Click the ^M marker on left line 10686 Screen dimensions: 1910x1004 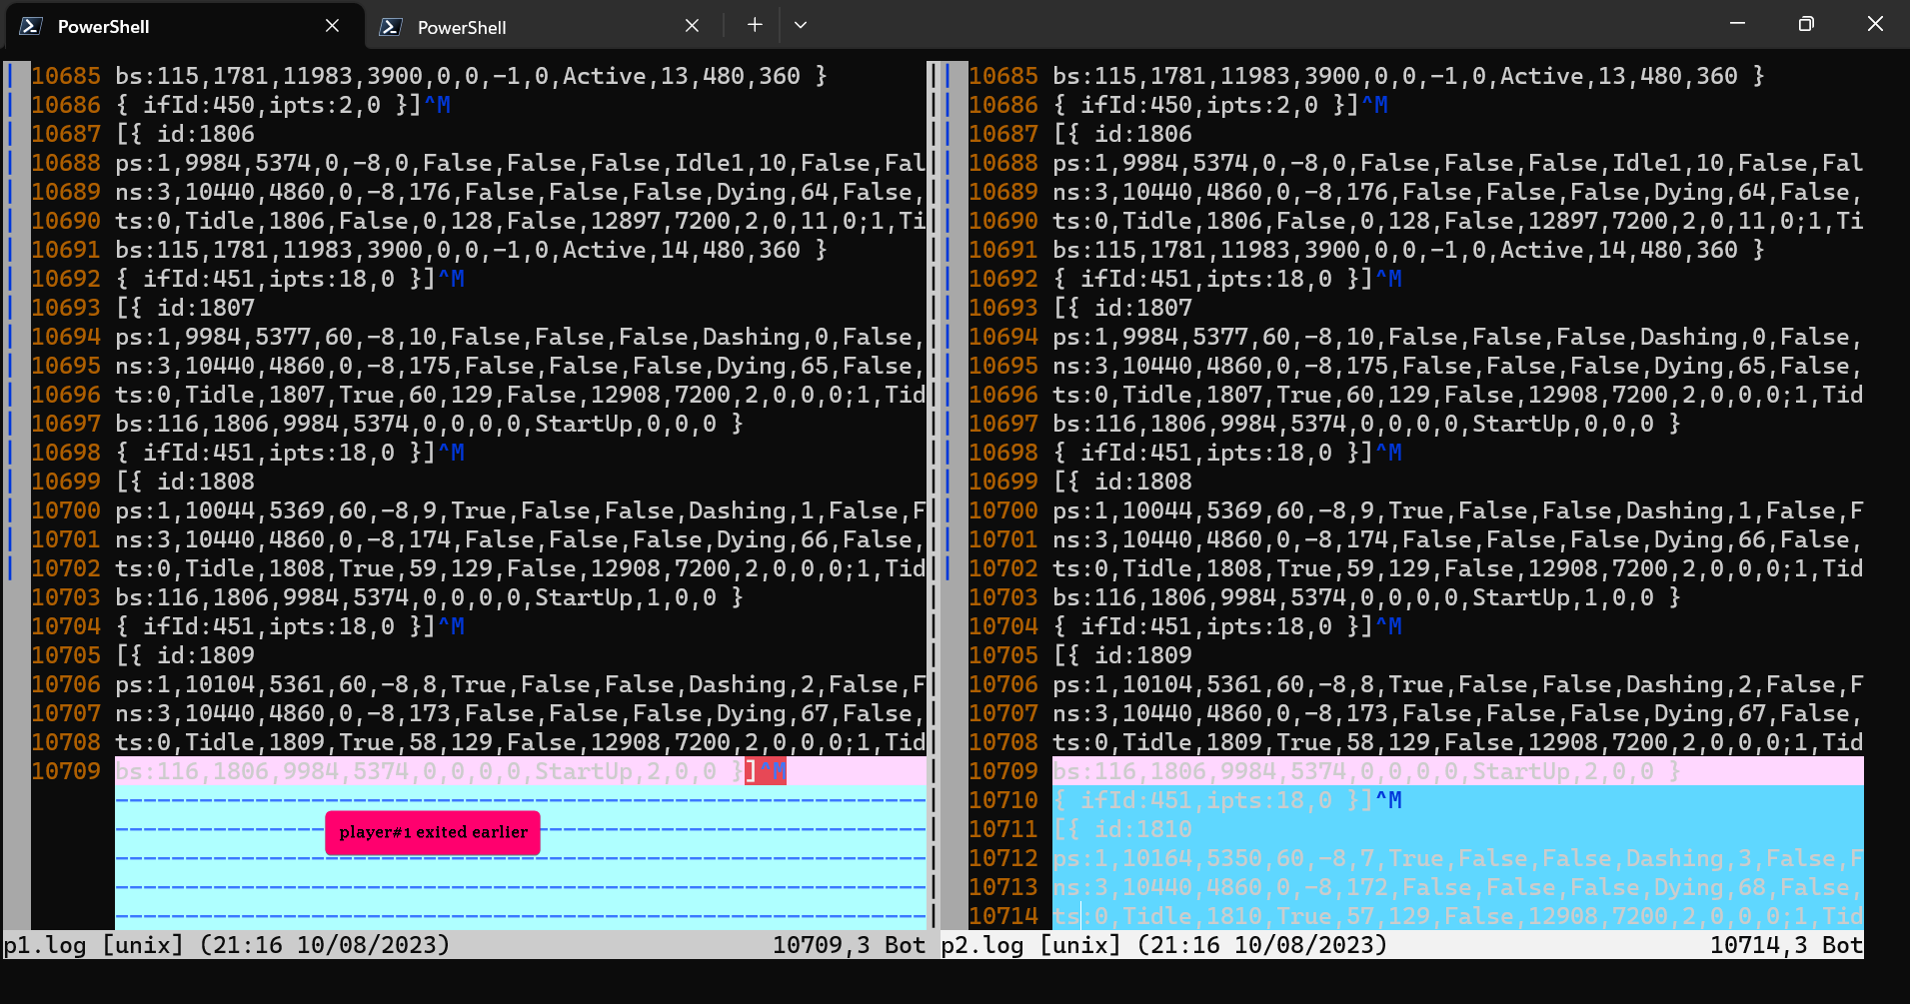click(x=437, y=105)
